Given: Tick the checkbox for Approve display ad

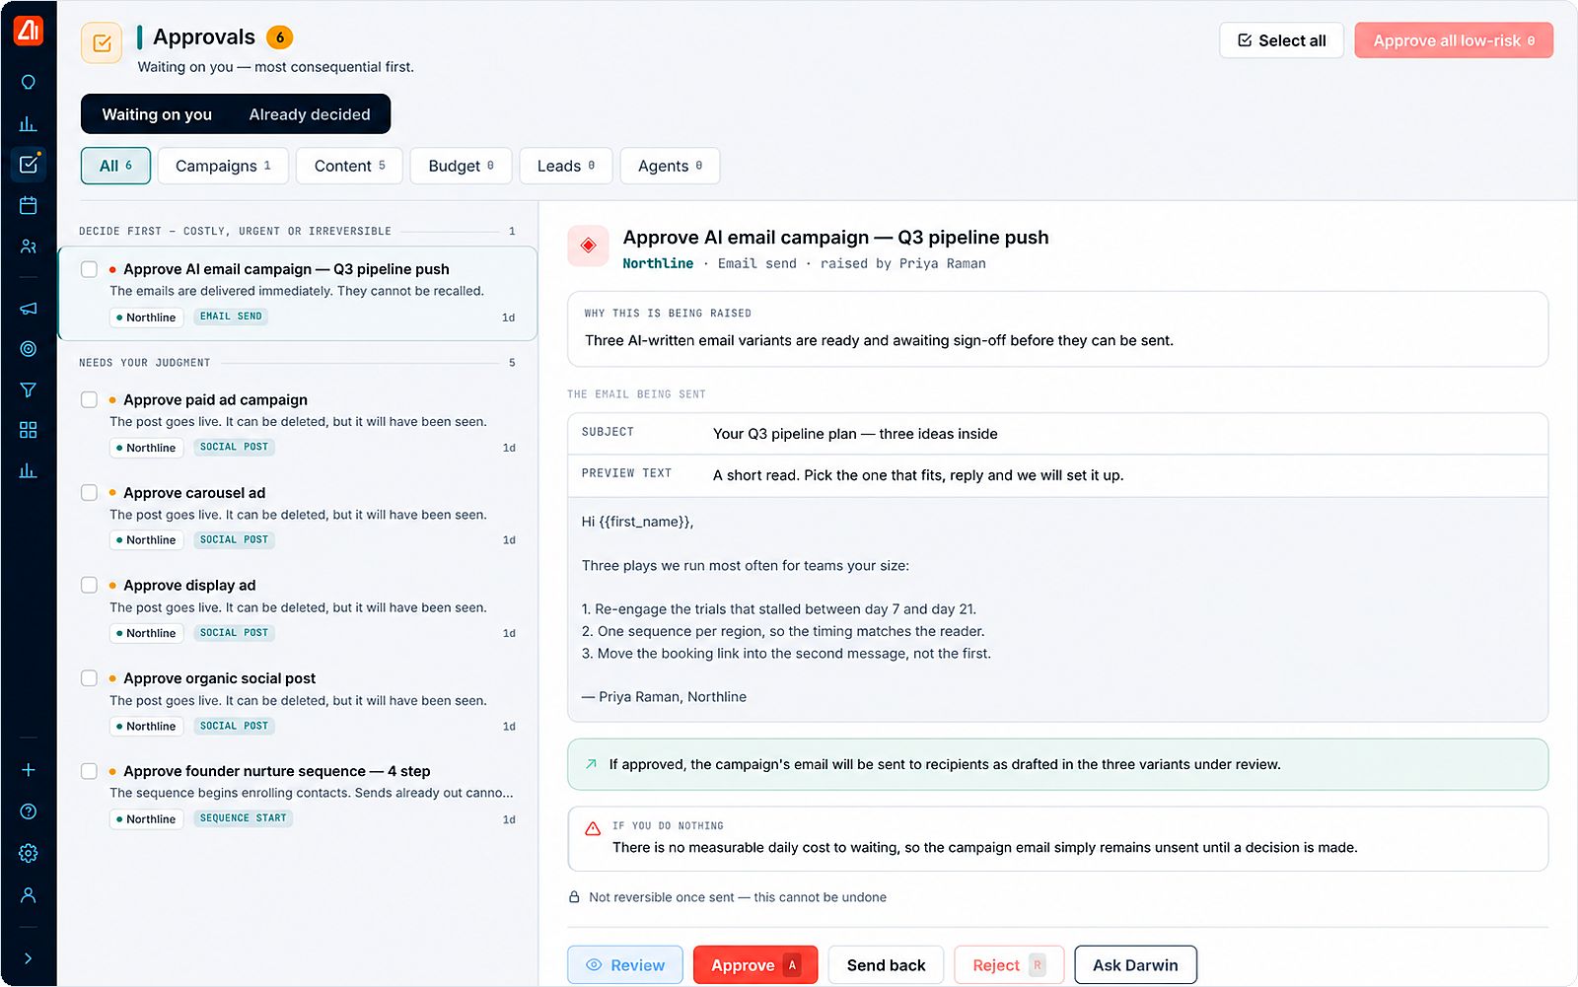Looking at the screenshot, I should coord(89,585).
